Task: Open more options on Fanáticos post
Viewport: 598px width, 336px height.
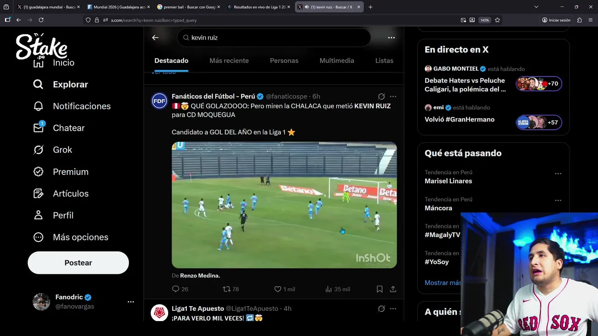Action: [393, 97]
